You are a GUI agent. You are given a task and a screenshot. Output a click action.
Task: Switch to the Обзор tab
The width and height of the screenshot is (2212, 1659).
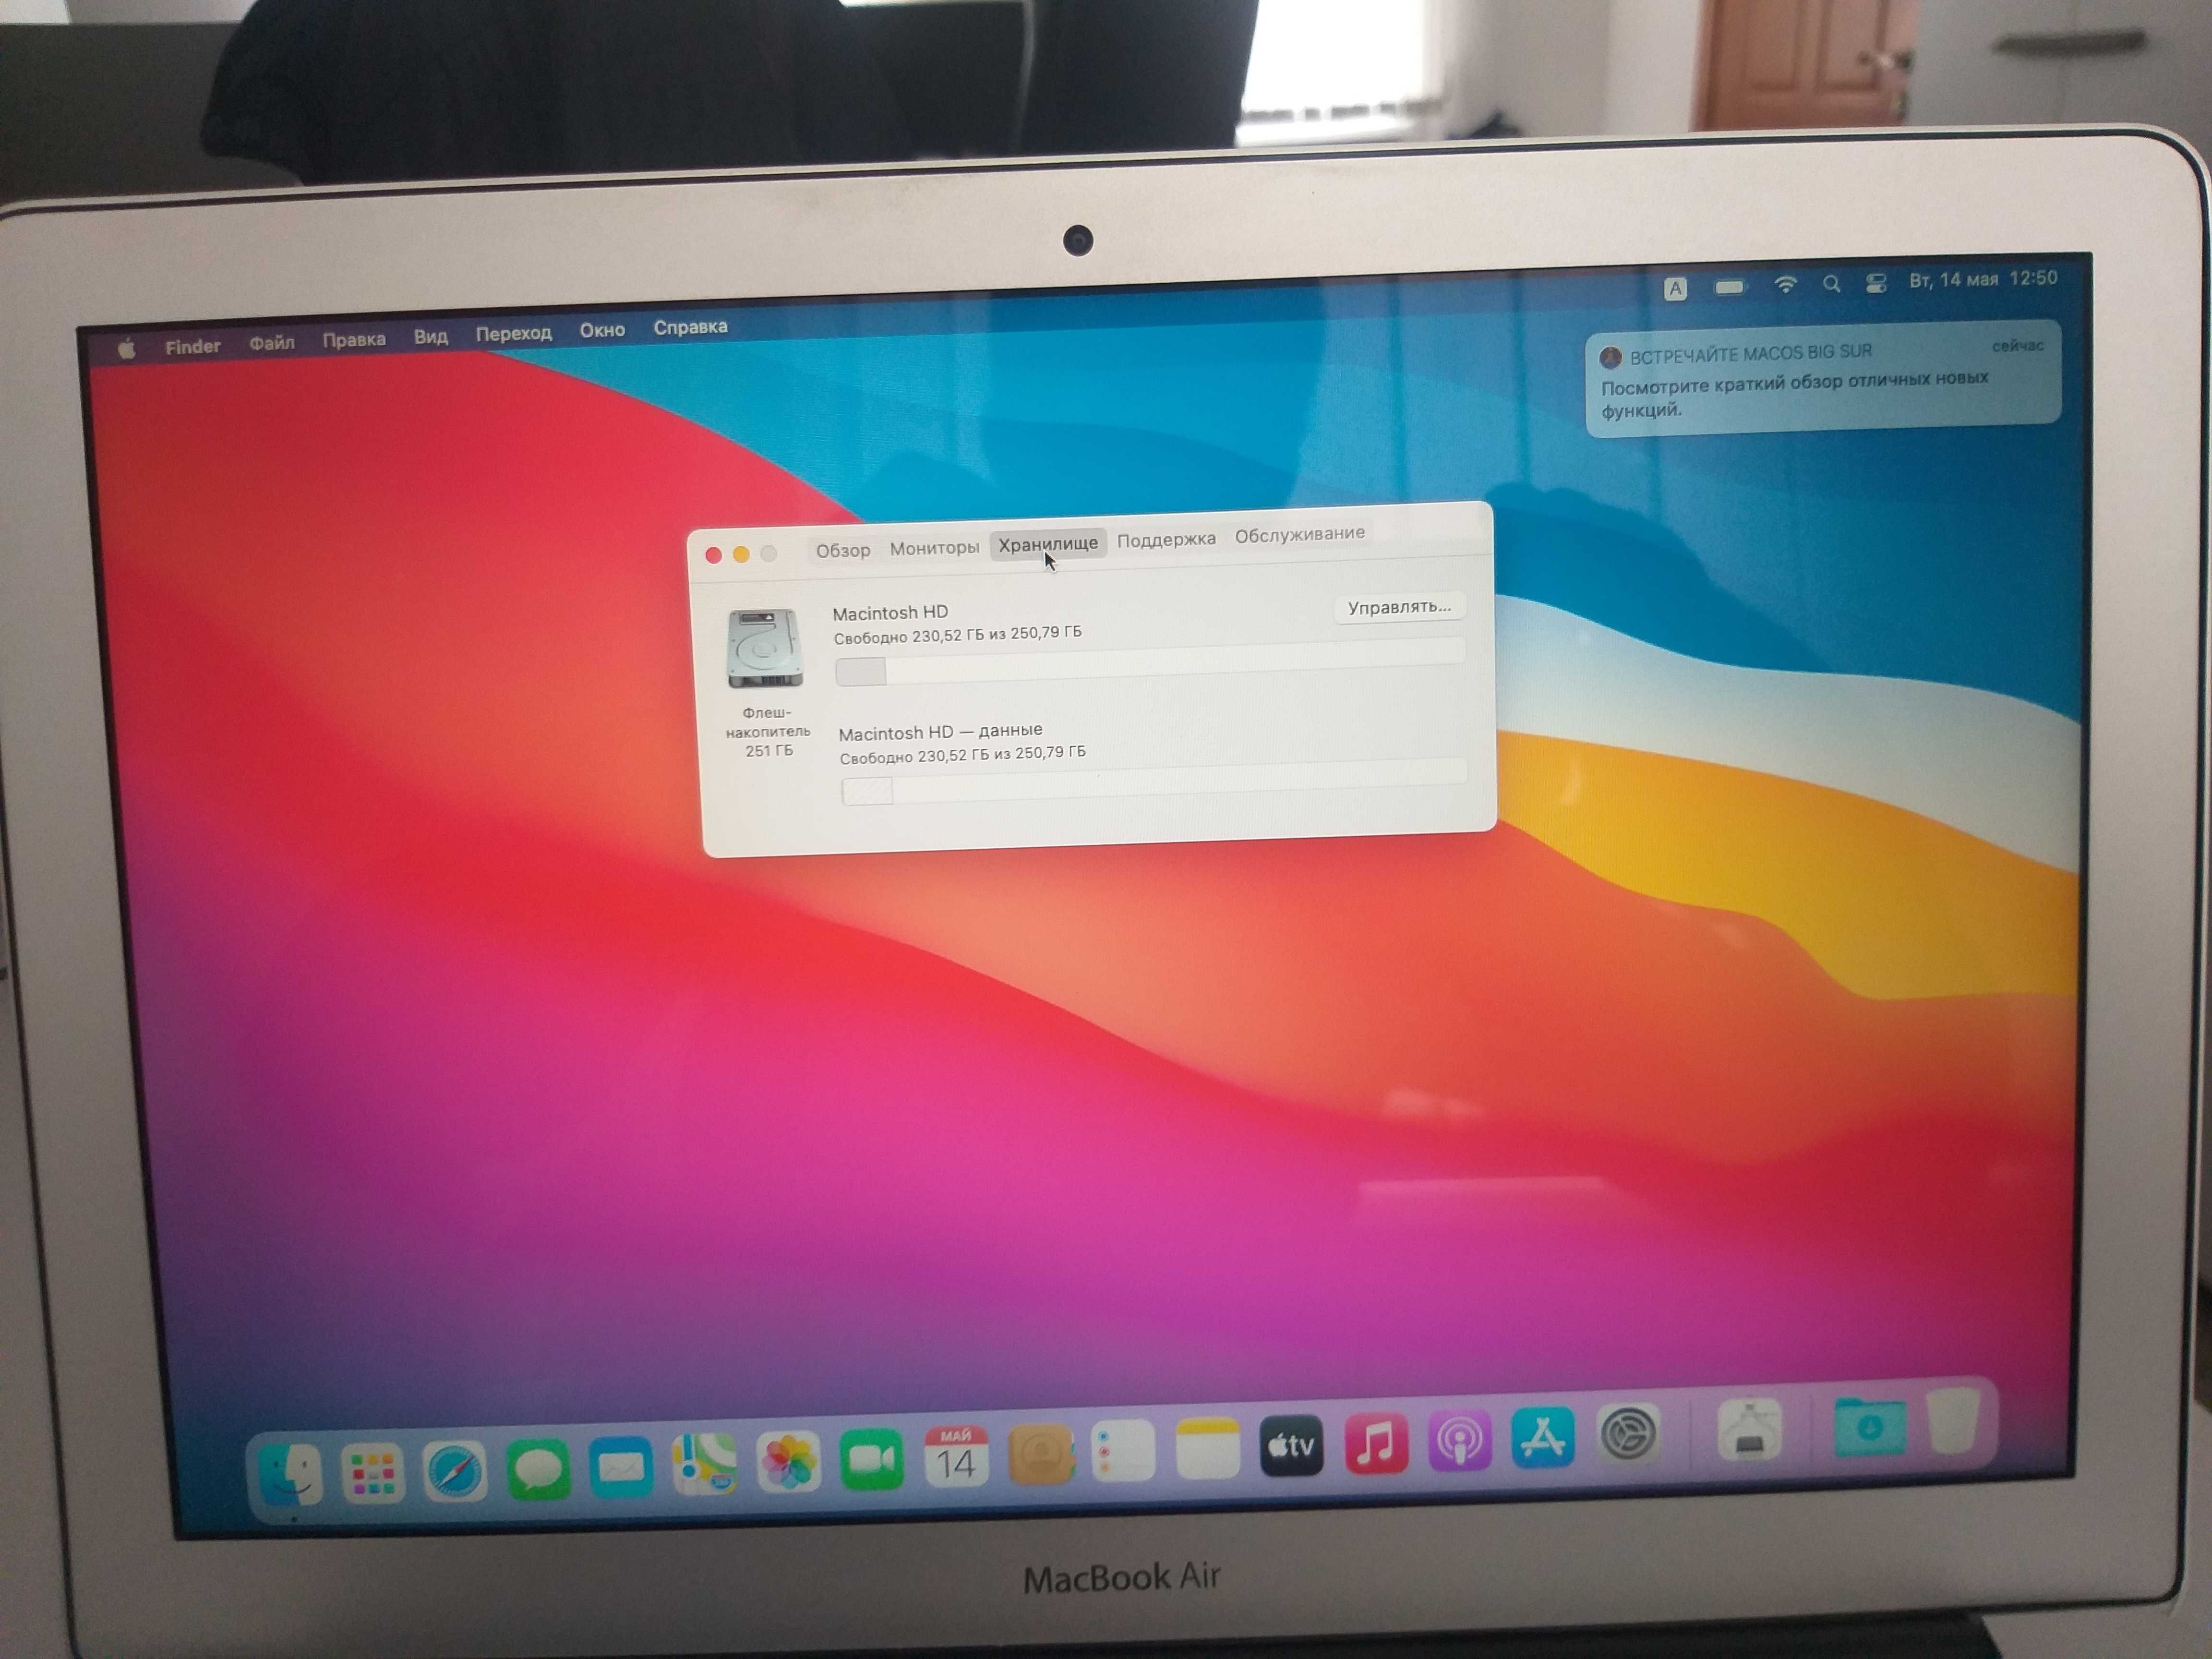coord(843,550)
